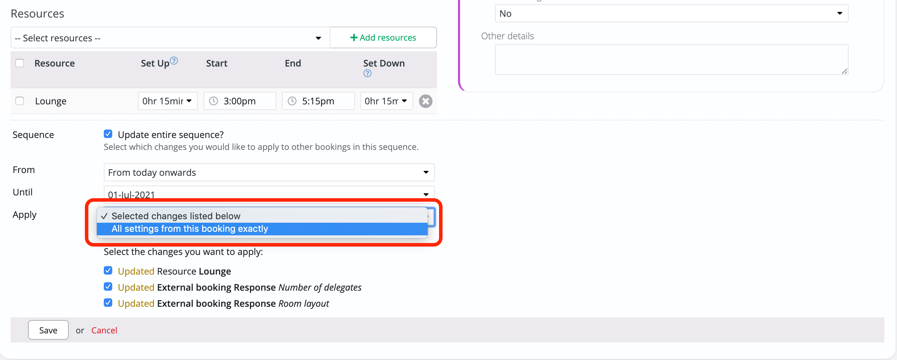Image resolution: width=897 pixels, height=360 pixels.
Task: Uncheck Updated Response Room layout
Action: click(108, 303)
